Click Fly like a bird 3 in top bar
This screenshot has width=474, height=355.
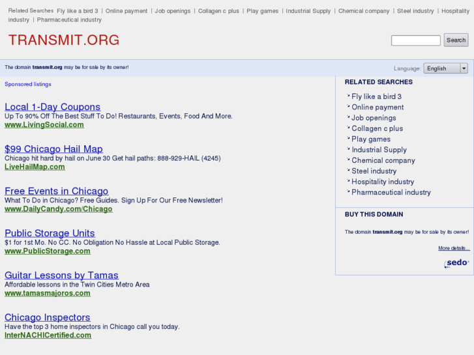[78, 11]
